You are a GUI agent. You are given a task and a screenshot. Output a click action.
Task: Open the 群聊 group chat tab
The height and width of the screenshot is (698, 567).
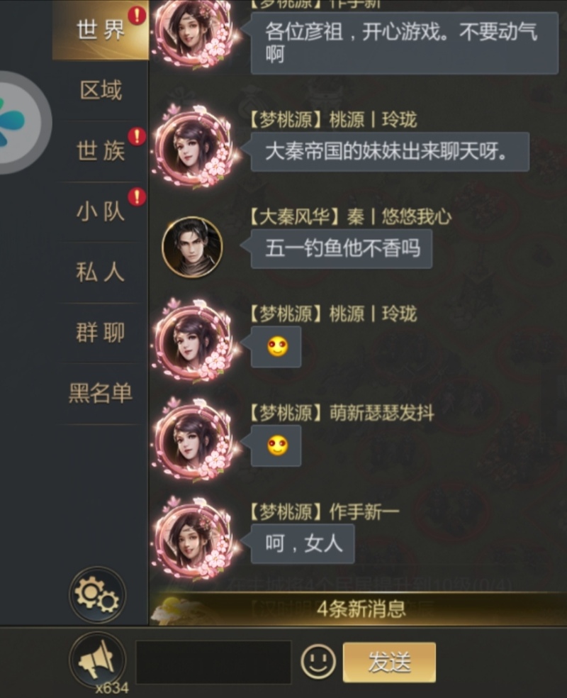(101, 333)
